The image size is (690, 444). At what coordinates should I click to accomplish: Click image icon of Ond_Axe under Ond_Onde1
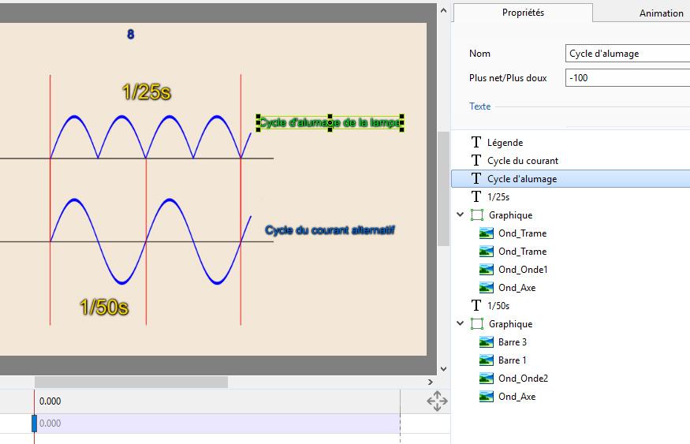(x=487, y=287)
